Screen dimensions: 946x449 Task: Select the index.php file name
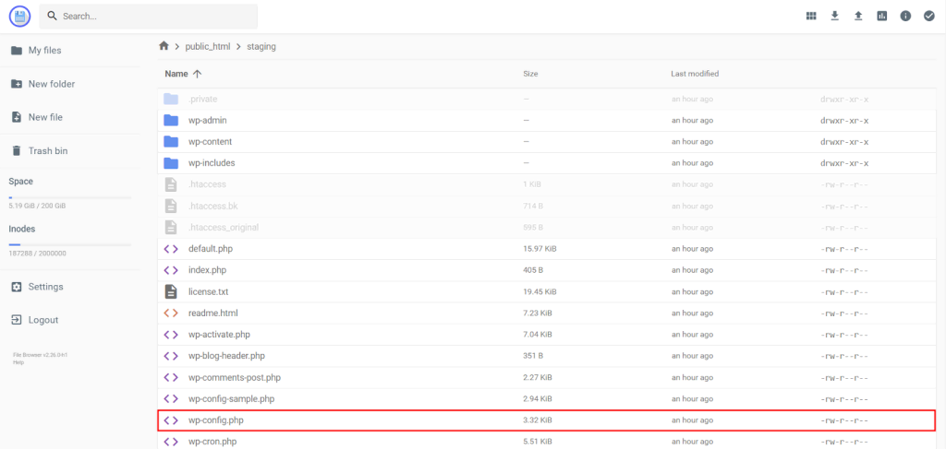coord(208,270)
